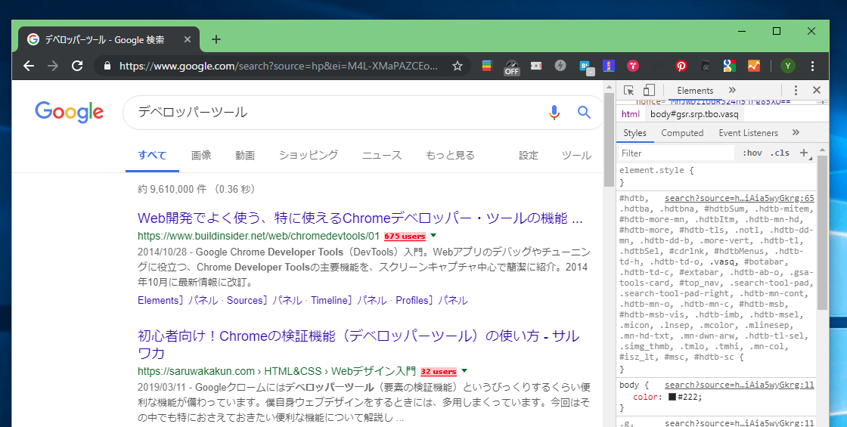The width and height of the screenshot is (847, 427).
Task: Open the Pinterest extension icon
Action: coord(681,66)
